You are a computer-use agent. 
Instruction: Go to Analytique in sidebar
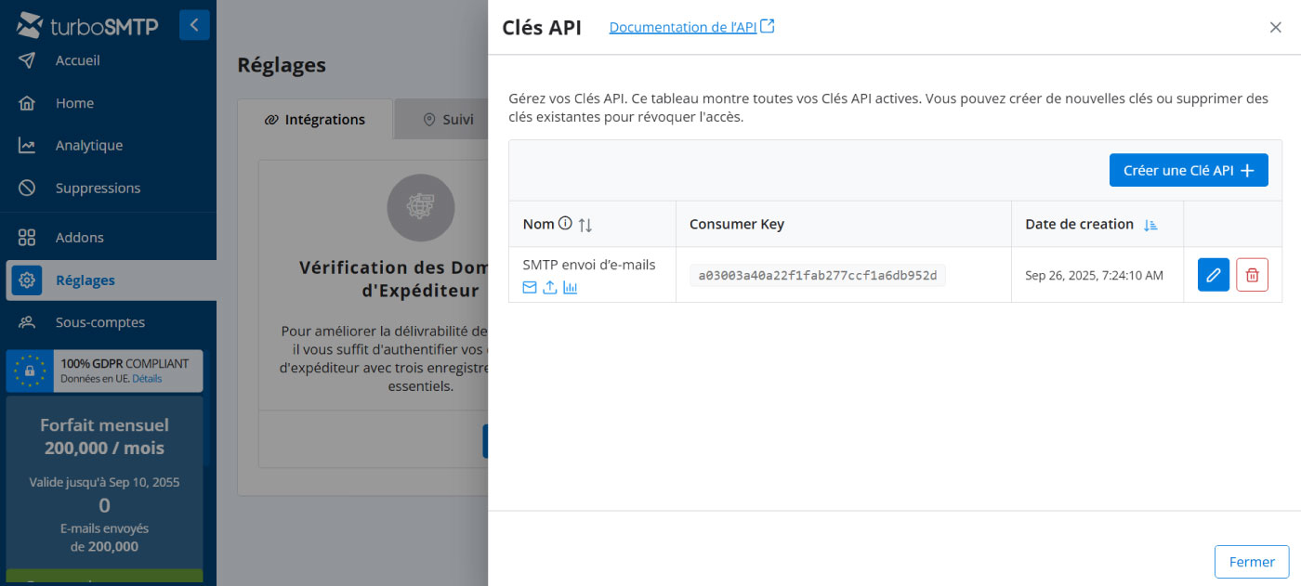pyautogui.click(x=88, y=146)
